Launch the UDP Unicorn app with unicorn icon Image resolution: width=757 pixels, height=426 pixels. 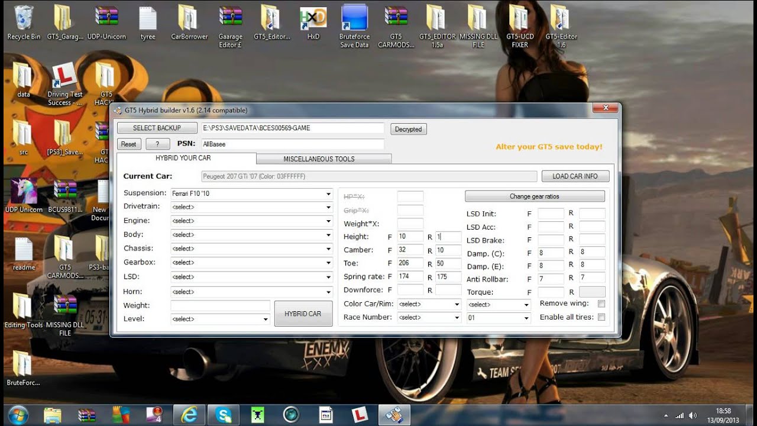(24, 196)
